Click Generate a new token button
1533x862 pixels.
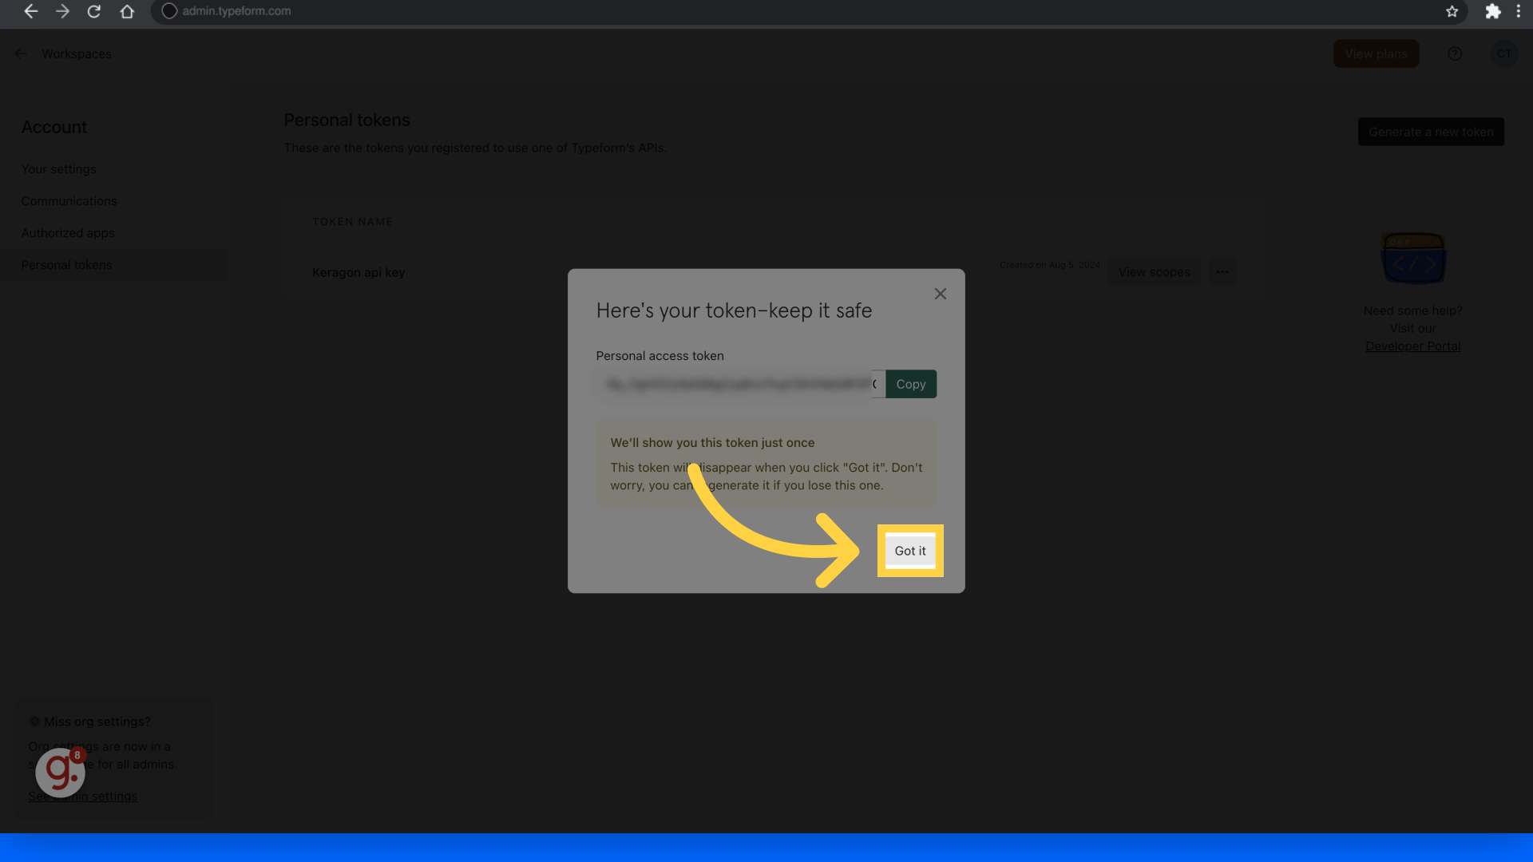pyautogui.click(x=1431, y=132)
